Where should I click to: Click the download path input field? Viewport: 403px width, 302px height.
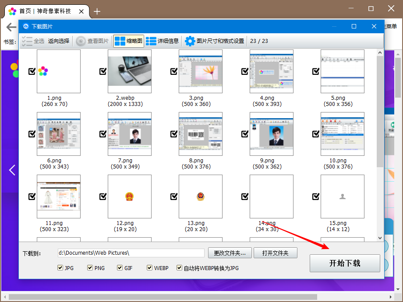[x=131, y=253]
